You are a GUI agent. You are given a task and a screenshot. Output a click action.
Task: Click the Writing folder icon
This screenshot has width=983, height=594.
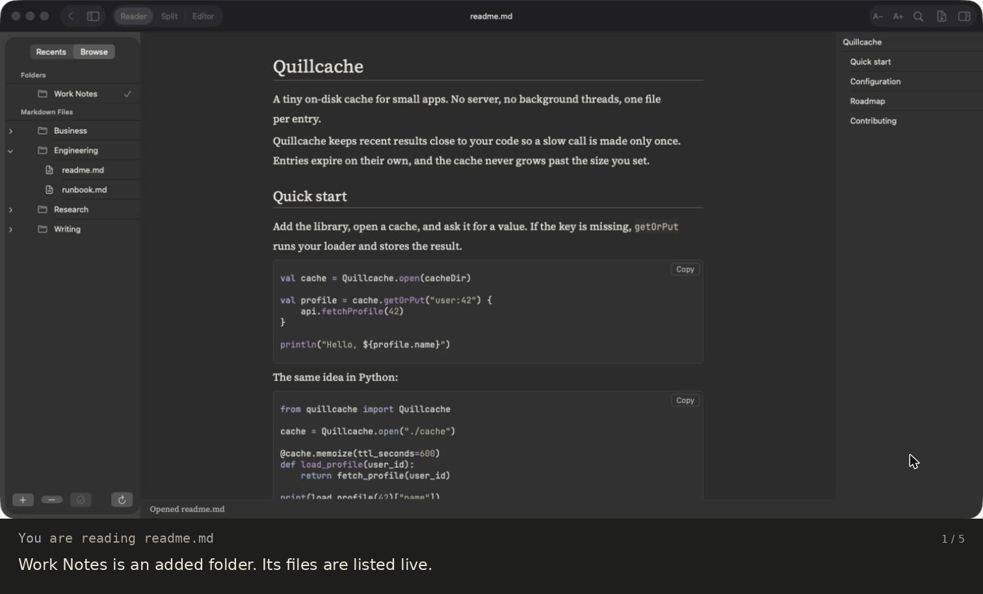pyautogui.click(x=42, y=229)
